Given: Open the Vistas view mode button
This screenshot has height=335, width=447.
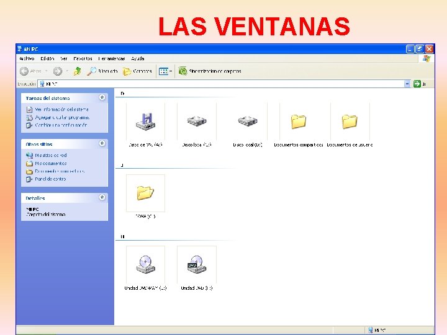Looking at the screenshot, I should pyautogui.click(x=164, y=71).
